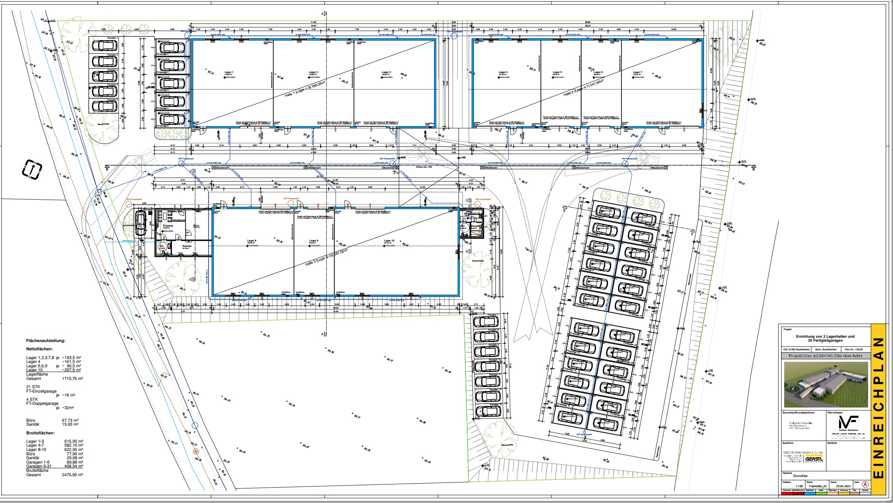Click the circled index letter A
This screenshot has width=893, height=503.
coord(865,484)
